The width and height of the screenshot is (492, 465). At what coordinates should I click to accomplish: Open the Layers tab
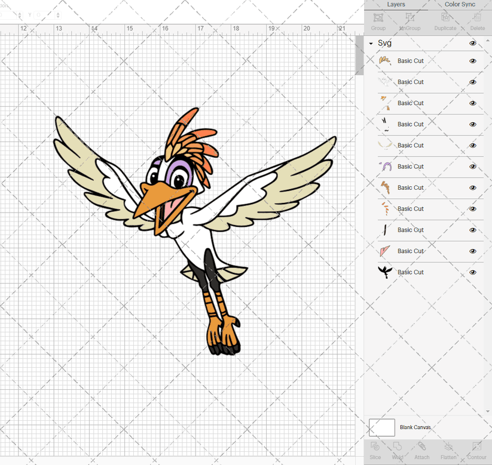[396, 5]
